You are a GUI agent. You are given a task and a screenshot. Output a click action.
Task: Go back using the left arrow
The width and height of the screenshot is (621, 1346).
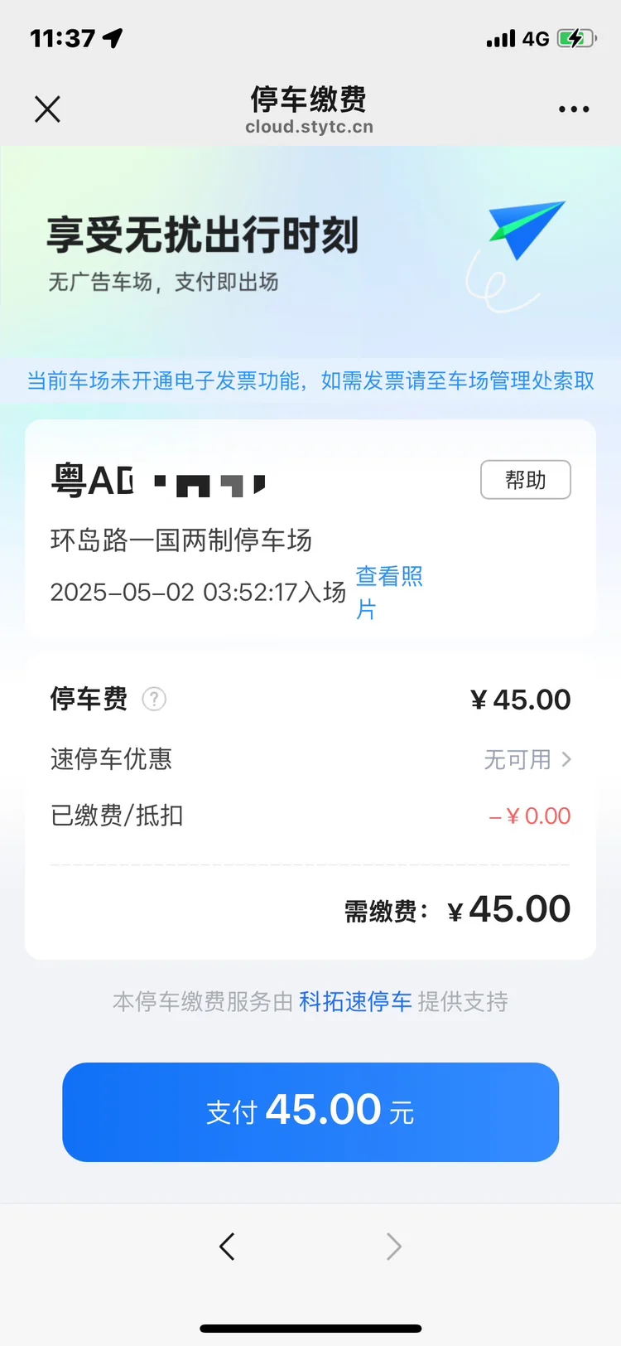227,1247
